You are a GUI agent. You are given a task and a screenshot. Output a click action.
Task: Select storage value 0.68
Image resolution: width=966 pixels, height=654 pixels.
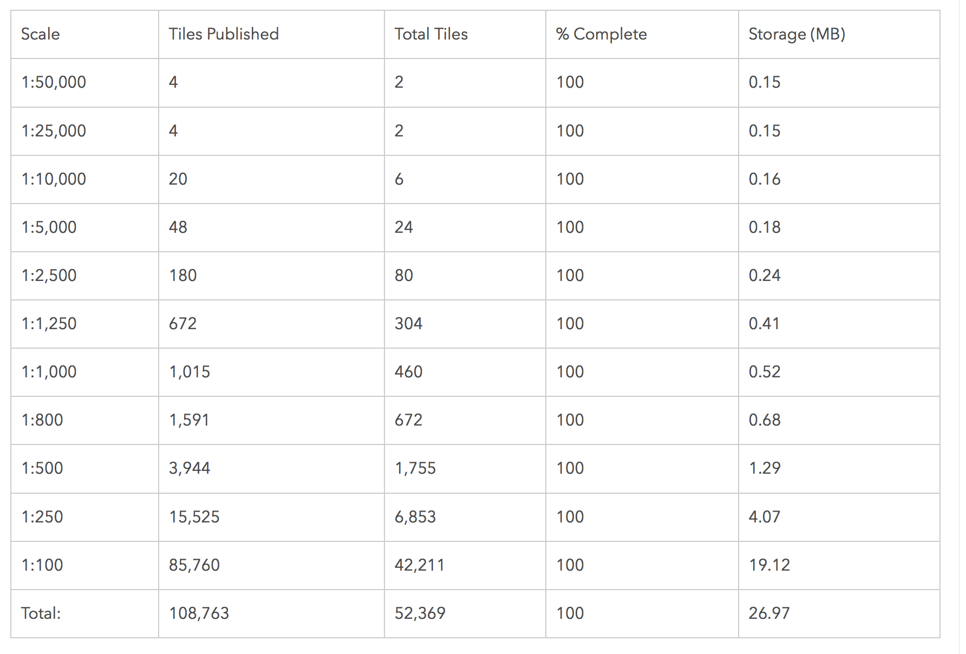[x=765, y=420]
